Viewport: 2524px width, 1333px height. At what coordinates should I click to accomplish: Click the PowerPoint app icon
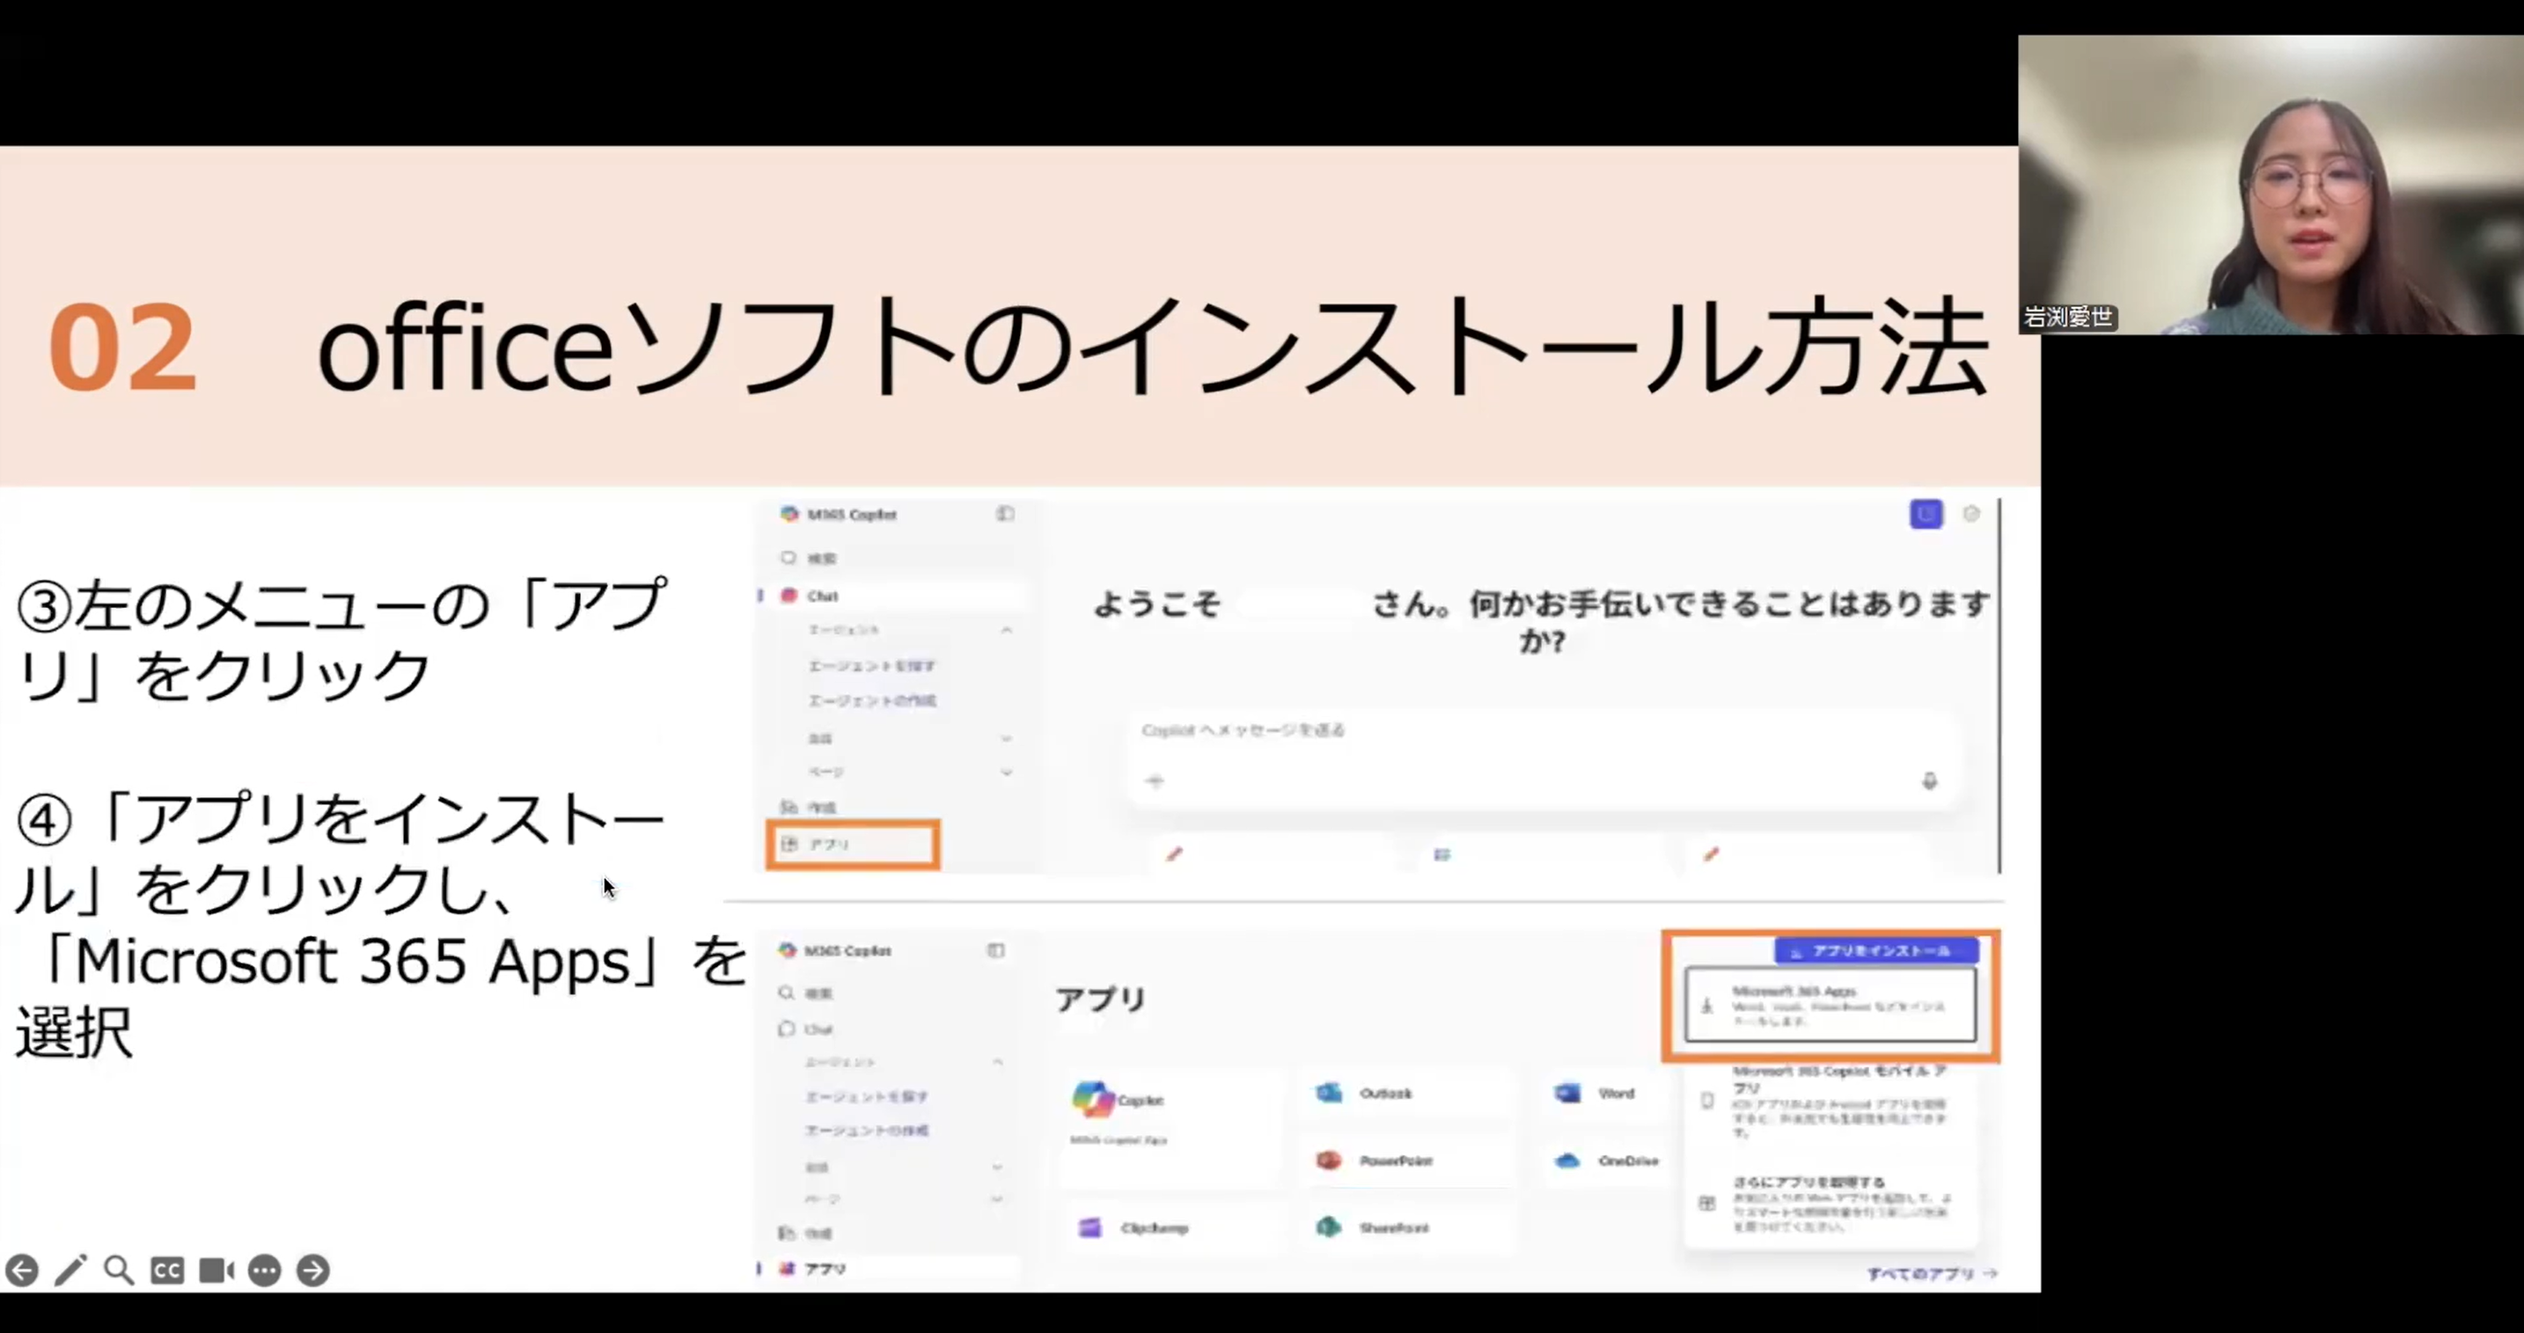[1330, 1161]
